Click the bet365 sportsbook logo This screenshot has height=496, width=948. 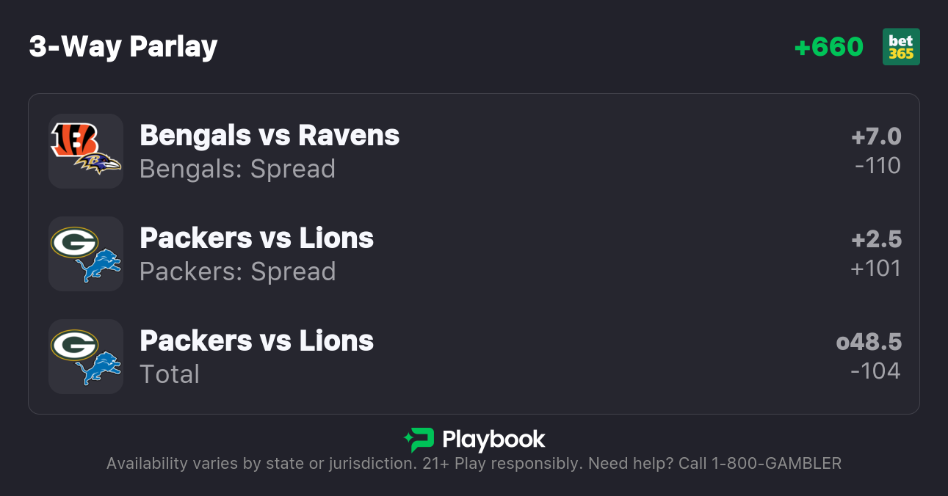click(901, 47)
